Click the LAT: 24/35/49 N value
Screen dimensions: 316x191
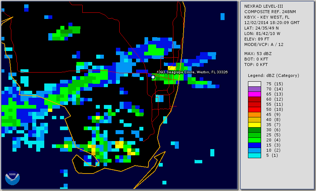pyautogui.click(x=262, y=28)
